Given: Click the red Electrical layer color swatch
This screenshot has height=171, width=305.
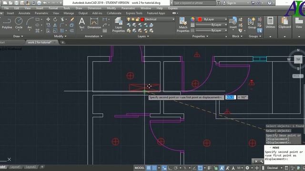Looking at the screenshot, I should coord(142,19).
